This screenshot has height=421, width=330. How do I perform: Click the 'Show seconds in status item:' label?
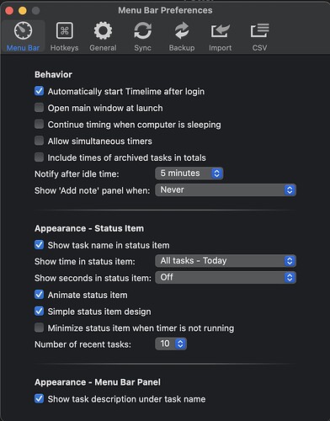pos(93,278)
